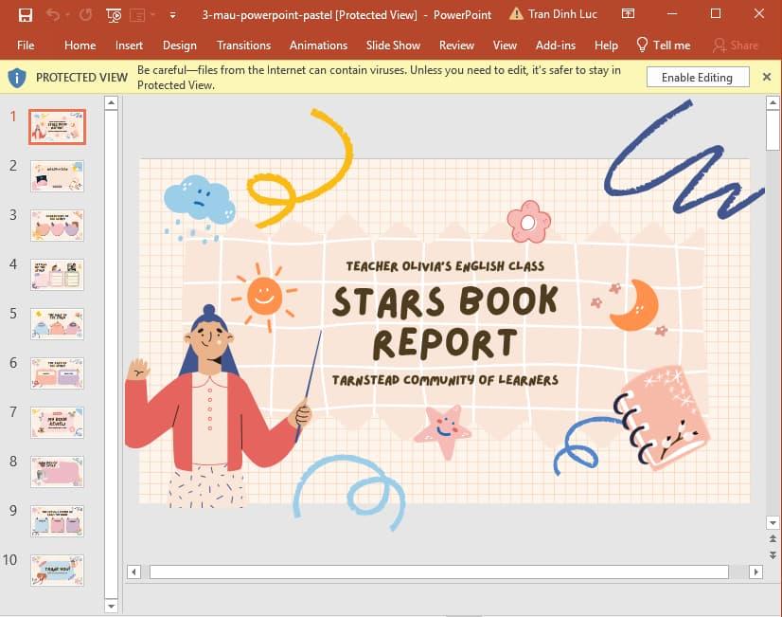This screenshot has height=617, width=782.
Task: Expand Customize Quick Access Toolbar dropdown
Action: tap(171, 15)
